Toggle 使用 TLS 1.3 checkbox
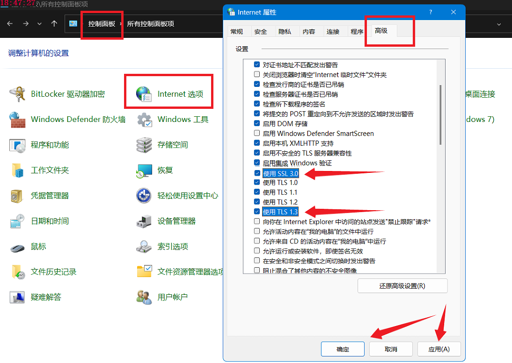The width and height of the screenshot is (512, 363). coord(257,212)
